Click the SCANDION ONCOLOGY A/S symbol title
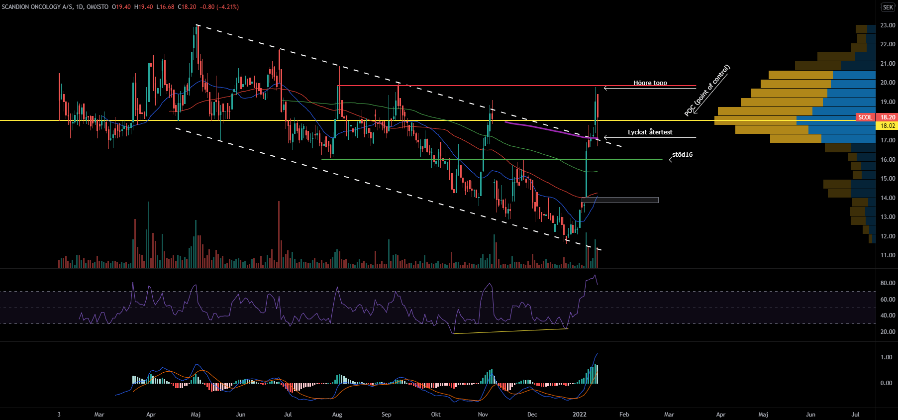The height and width of the screenshot is (420, 898). click(x=38, y=7)
